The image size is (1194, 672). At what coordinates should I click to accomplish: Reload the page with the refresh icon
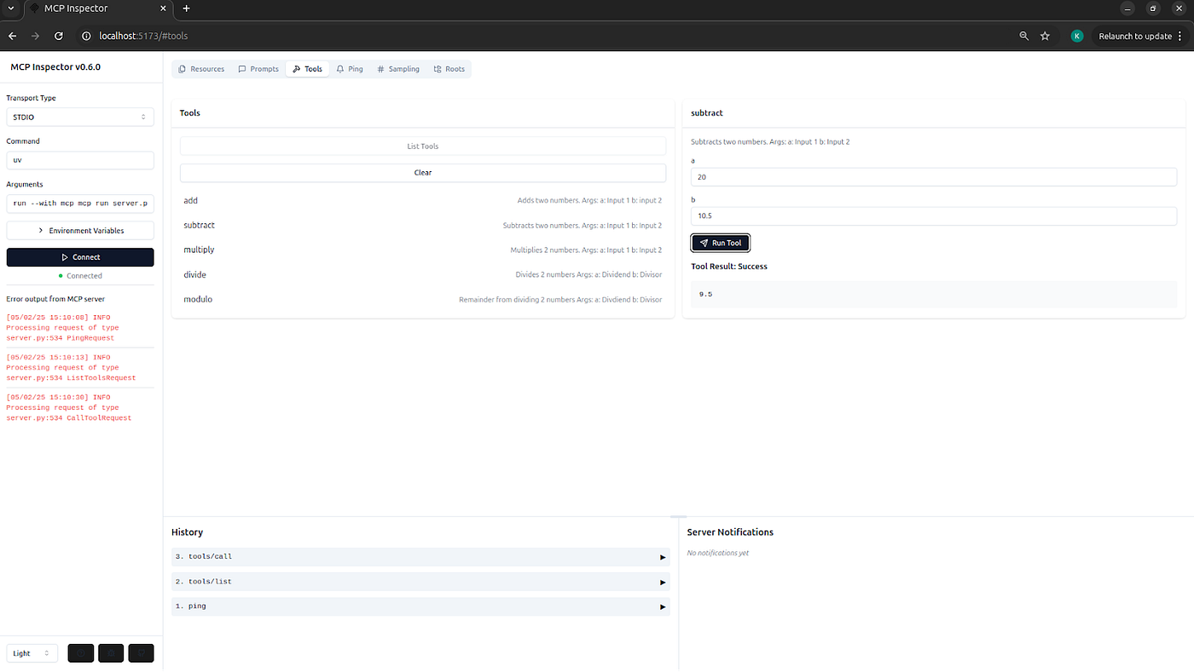point(58,36)
